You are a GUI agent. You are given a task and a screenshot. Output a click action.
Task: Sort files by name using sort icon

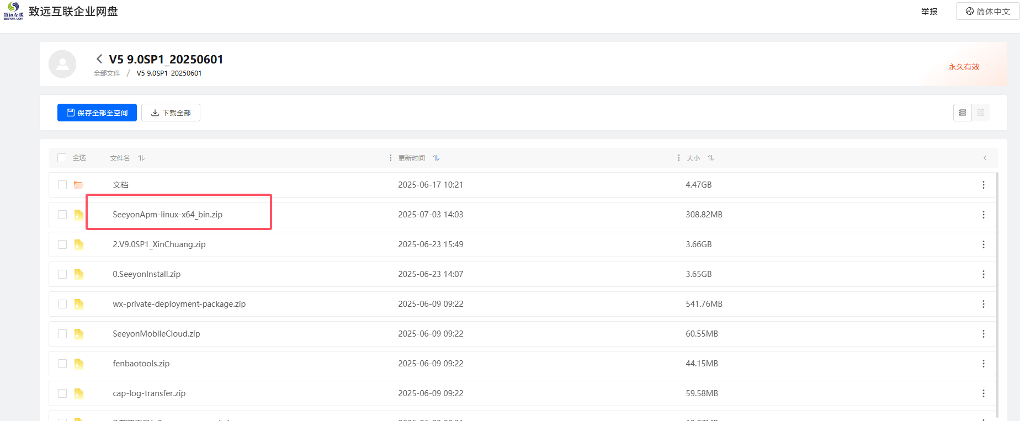point(141,158)
